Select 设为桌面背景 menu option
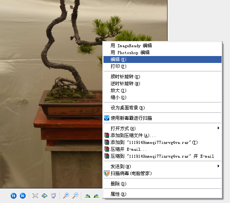The width and height of the screenshot is (230, 203). pos(128,108)
